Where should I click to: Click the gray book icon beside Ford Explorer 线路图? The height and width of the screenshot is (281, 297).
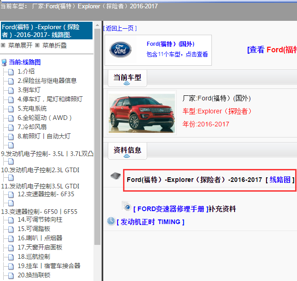point(116,176)
